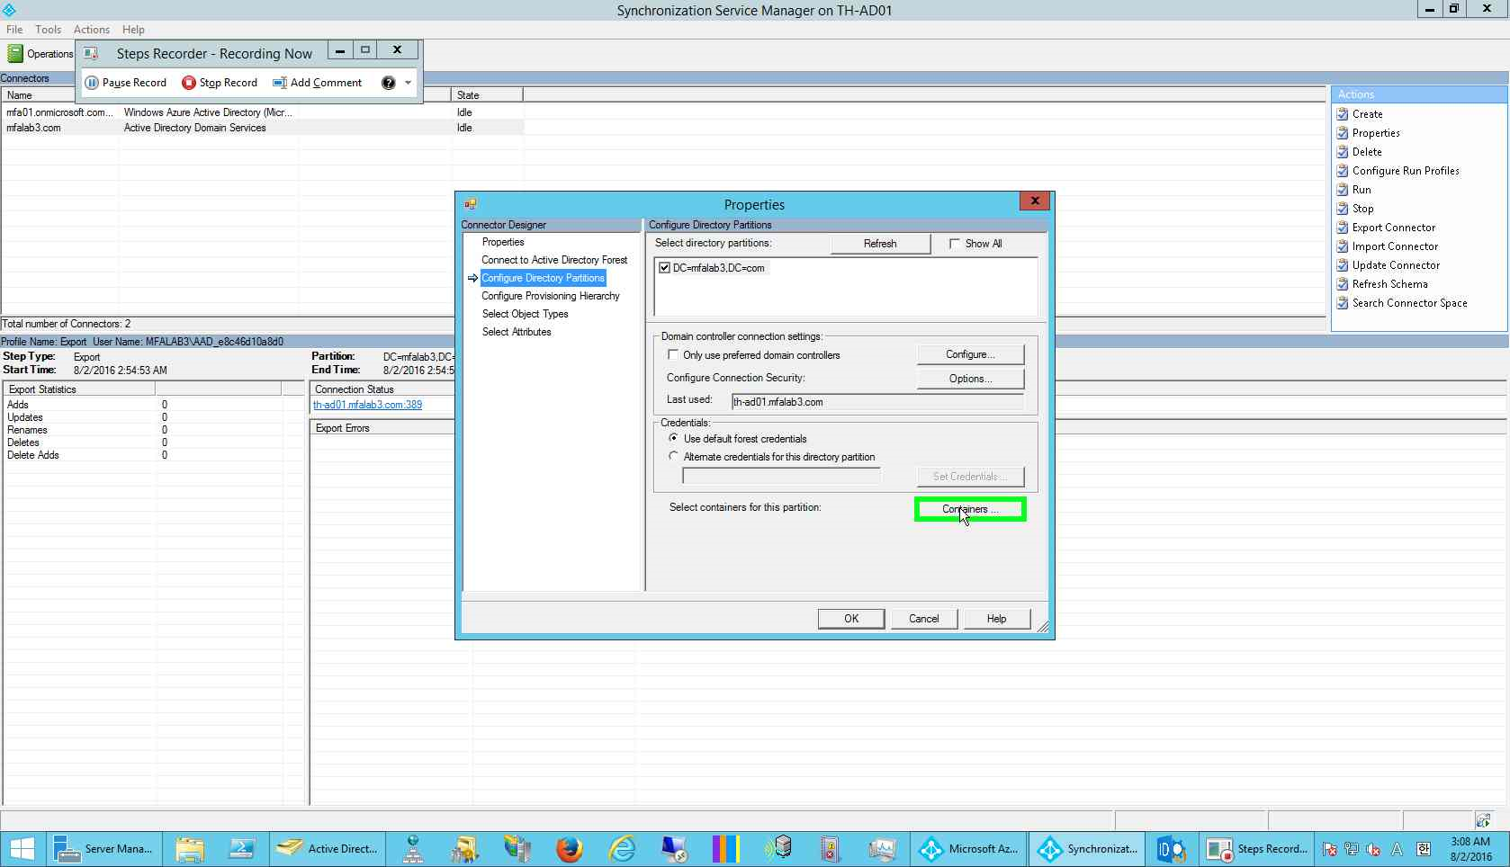This screenshot has width=1510, height=867.
Task: Open File Explorer from the taskbar
Action: (190, 849)
